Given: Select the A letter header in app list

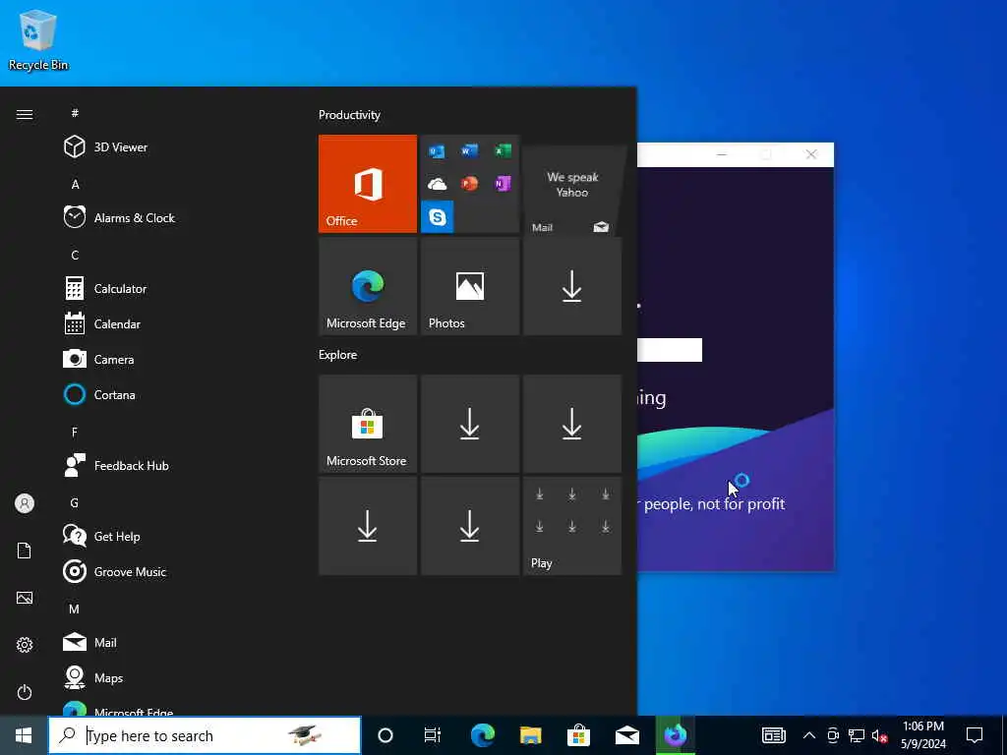Looking at the screenshot, I should point(75,184).
